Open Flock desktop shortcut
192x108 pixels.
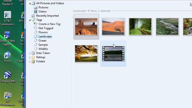click(x=7, y=57)
